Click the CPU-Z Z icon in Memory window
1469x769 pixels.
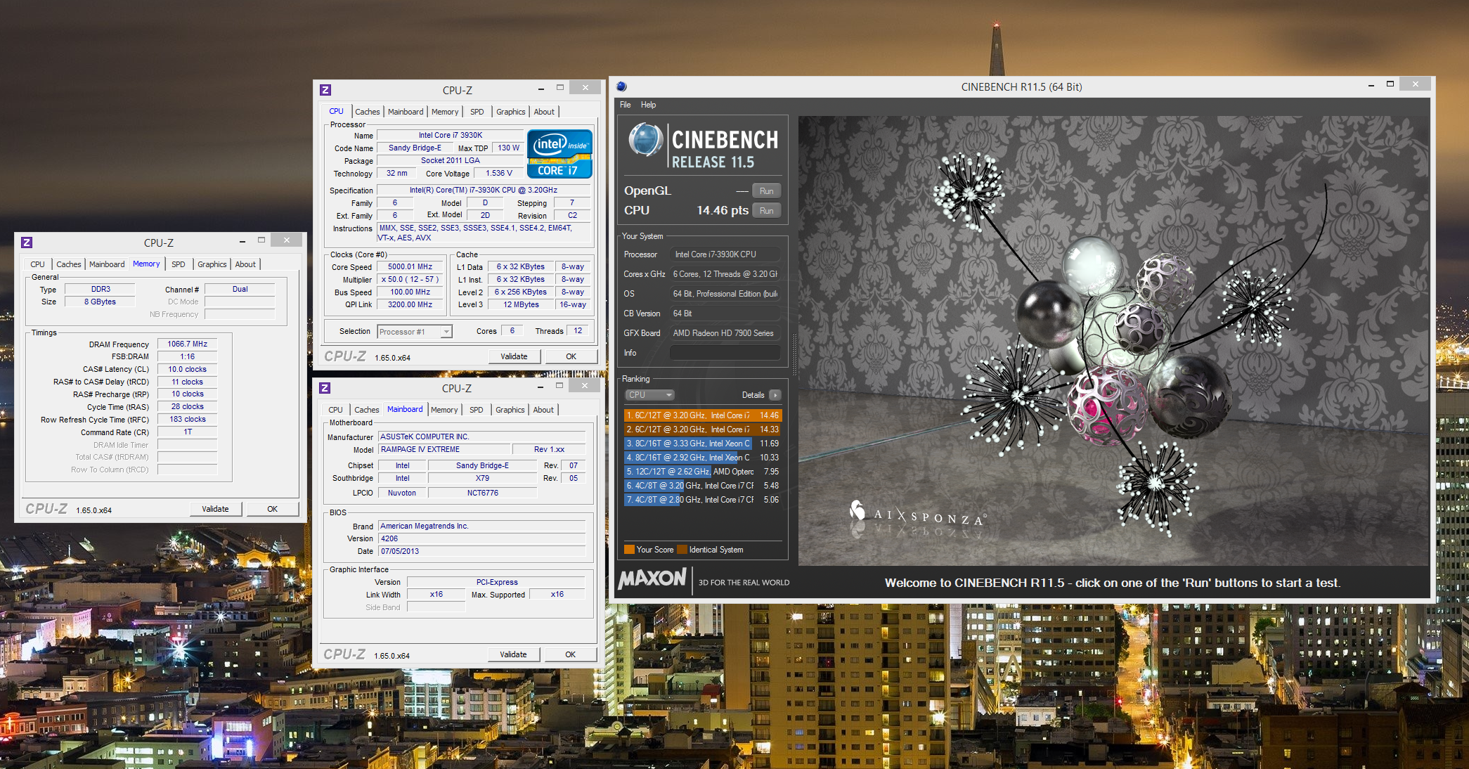click(x=27, y=243)
